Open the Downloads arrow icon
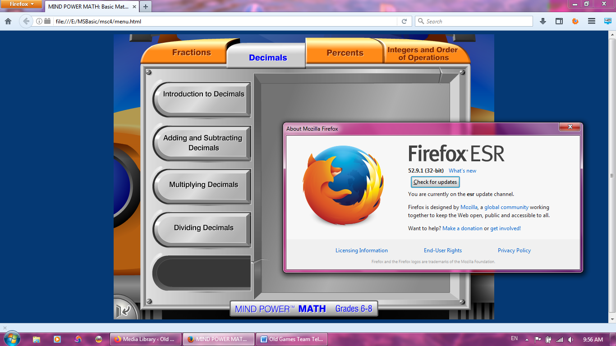Screen dimensions: 616x346 pyautogui.click(x=543, y=21)
